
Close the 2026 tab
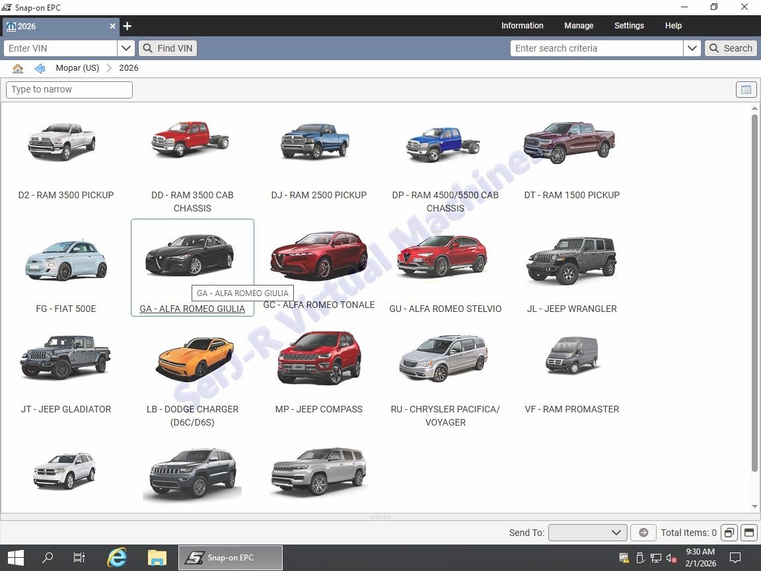click(x=112, y=26)
